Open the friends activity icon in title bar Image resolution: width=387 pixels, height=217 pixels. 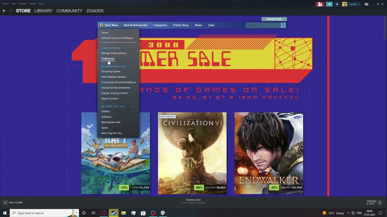click(320, 4)
